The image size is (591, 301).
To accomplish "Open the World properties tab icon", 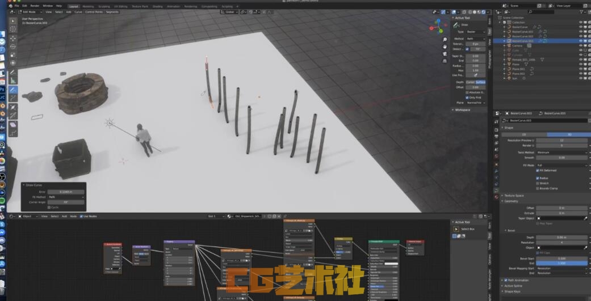I will click(x=496, y=156).
